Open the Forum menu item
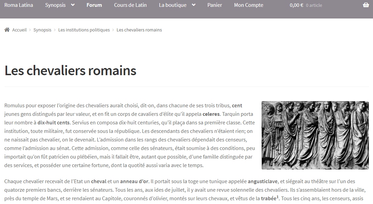 coord(94,5)
